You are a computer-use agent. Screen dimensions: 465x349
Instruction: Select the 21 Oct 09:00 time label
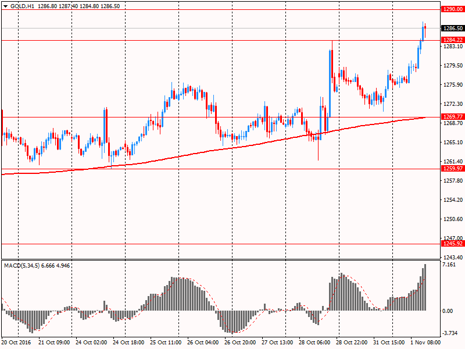54,342
